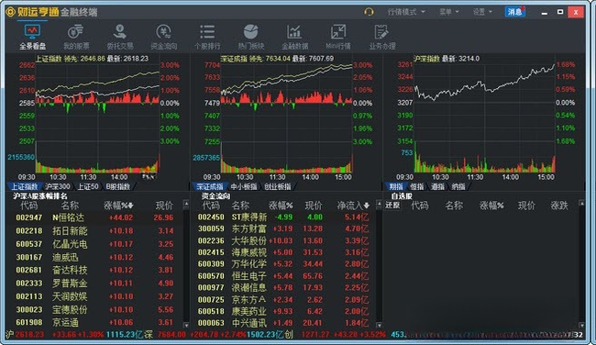This screenshot has height=345, width=596.
Task: Select the 创业板指 chart tab
Action: (278, 186)
